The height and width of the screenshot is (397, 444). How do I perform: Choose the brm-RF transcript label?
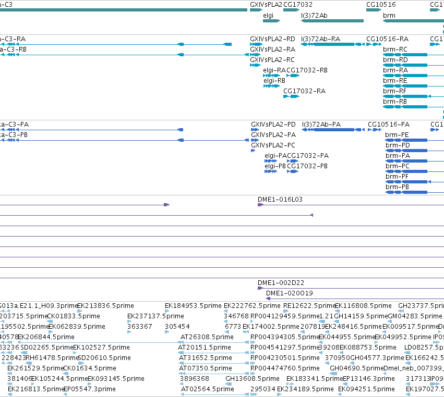(x=394, y=91)
